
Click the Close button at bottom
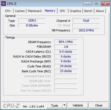[99, 105]
